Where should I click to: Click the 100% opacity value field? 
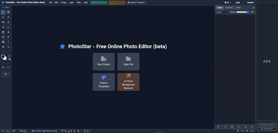(x=252, y=12)
